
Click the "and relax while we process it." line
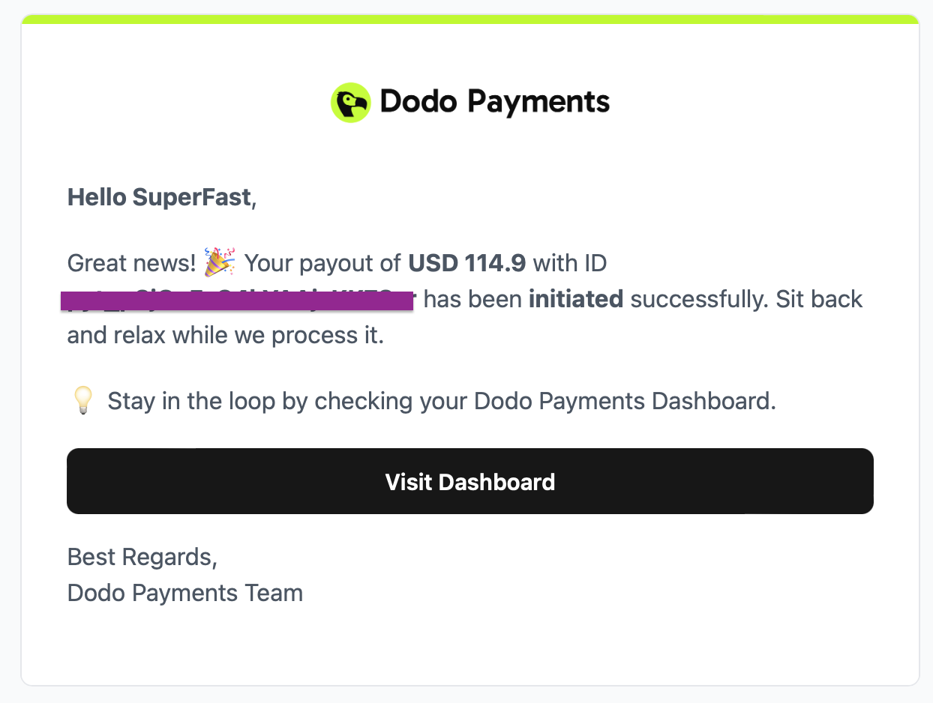pos(226,335)
